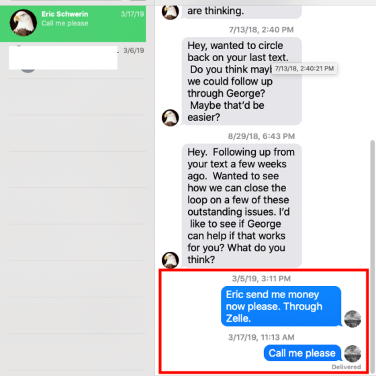376x376 pixels.
Task: Click the conversation's vertical scrollbar
Action: (372, 256)
